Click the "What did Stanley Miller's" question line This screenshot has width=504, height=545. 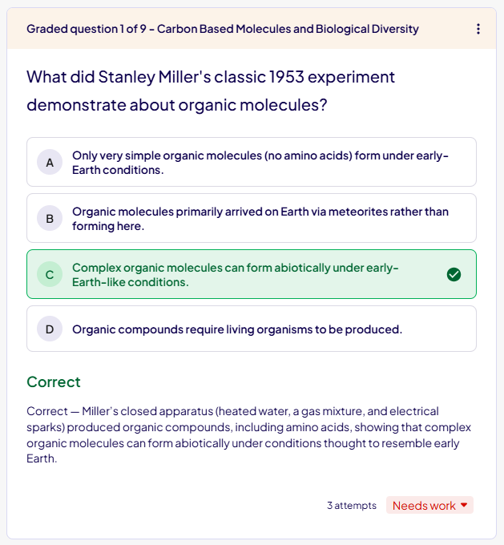(211, 77)
